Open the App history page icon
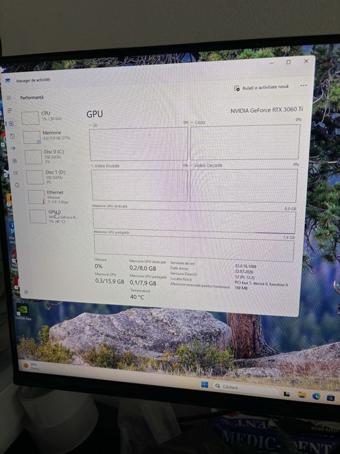This screenshot has width=340, height=454. pos(12,136)
